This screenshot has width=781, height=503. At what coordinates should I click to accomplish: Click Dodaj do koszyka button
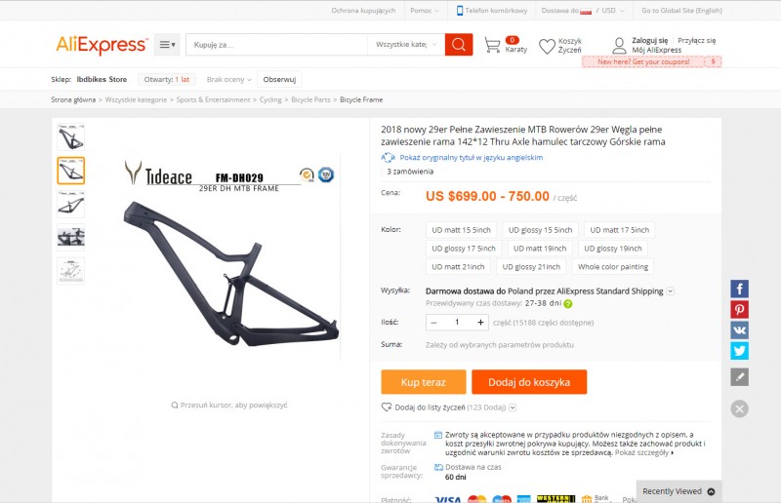(529, 382)
